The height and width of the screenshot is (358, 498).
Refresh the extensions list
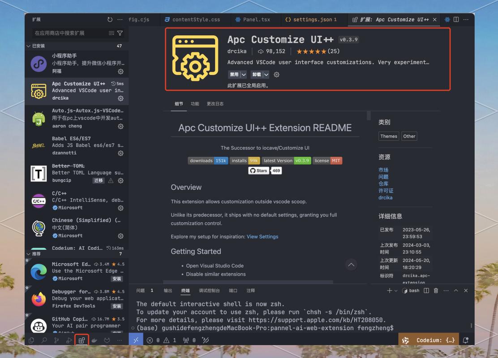(x=110, y=19)
